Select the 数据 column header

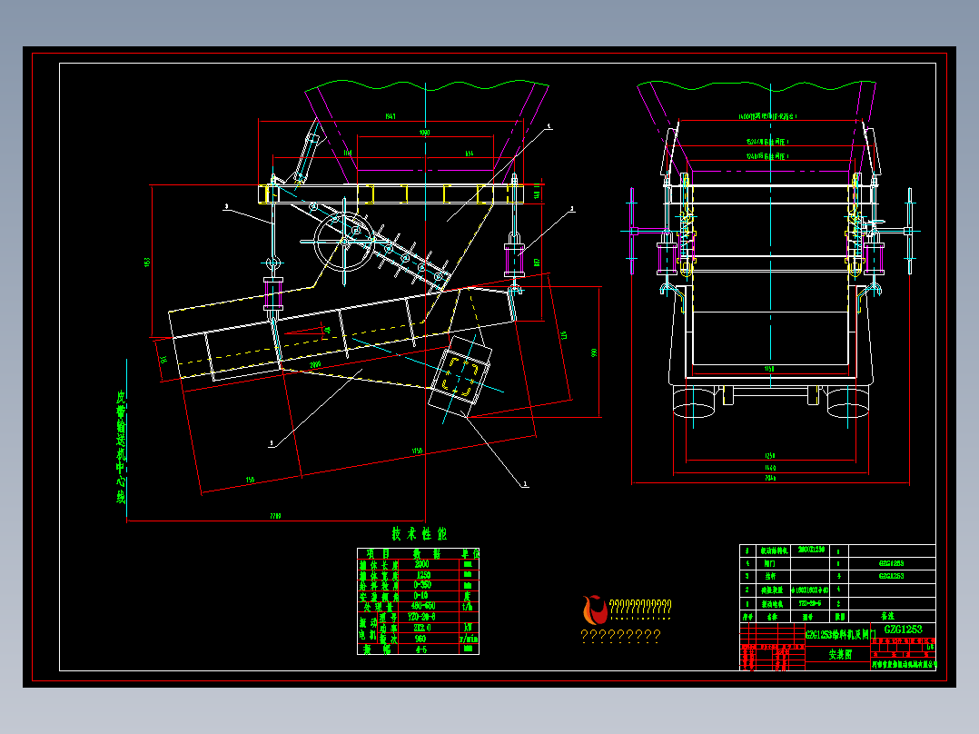tap(427, 553)
